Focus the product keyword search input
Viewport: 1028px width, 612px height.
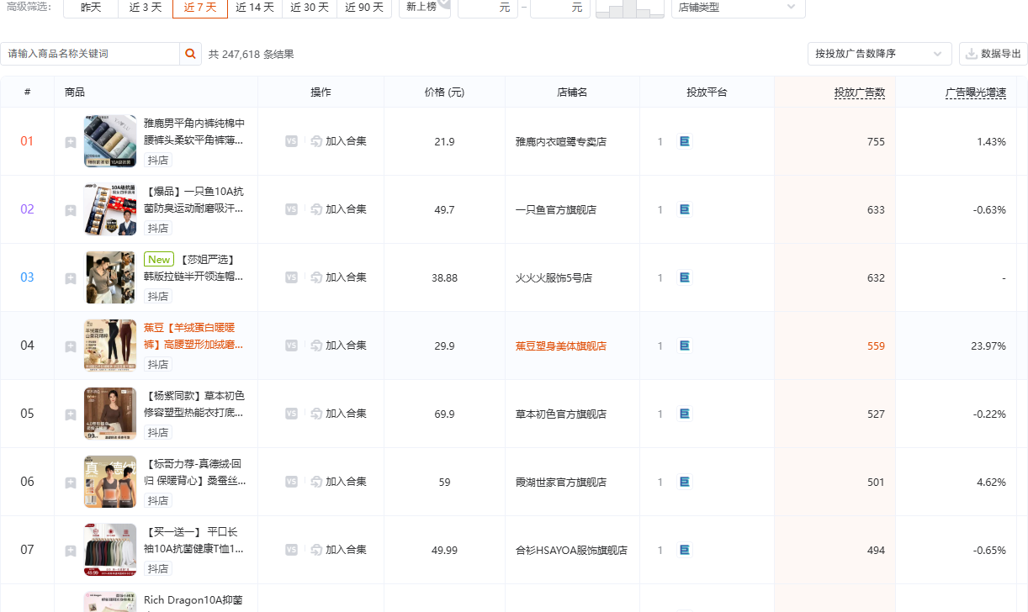point(90,54)
